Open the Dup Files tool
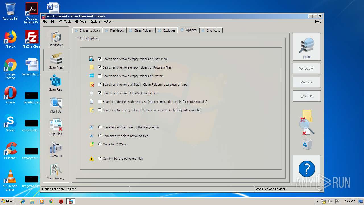Screen dimensions: 364x205 click(x=56, y=127)
